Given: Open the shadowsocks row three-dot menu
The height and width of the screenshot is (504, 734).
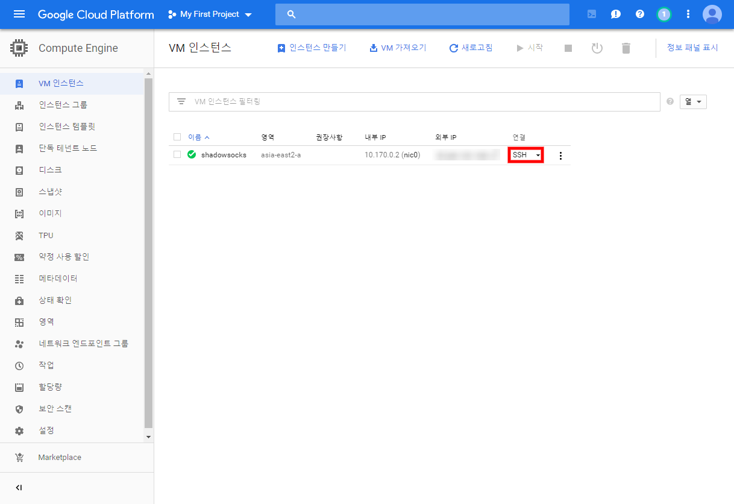Looking at the screenshot, I should pyautogui.click(x=561, y=156).
